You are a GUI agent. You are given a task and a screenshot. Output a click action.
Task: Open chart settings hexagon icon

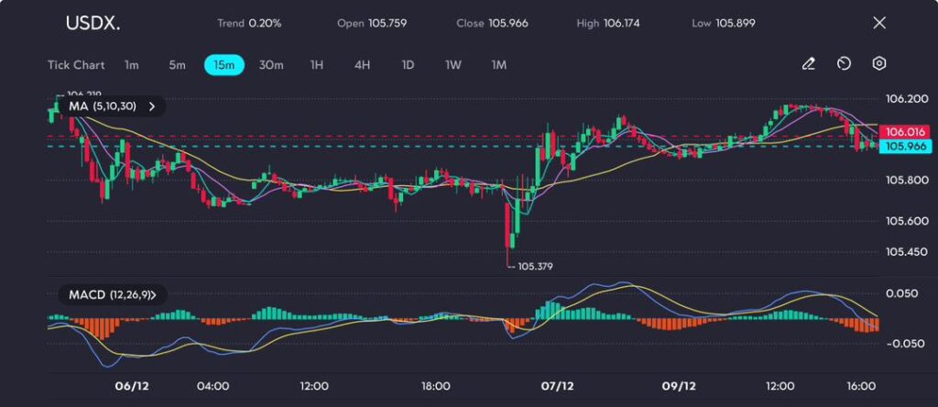(879, 64)
